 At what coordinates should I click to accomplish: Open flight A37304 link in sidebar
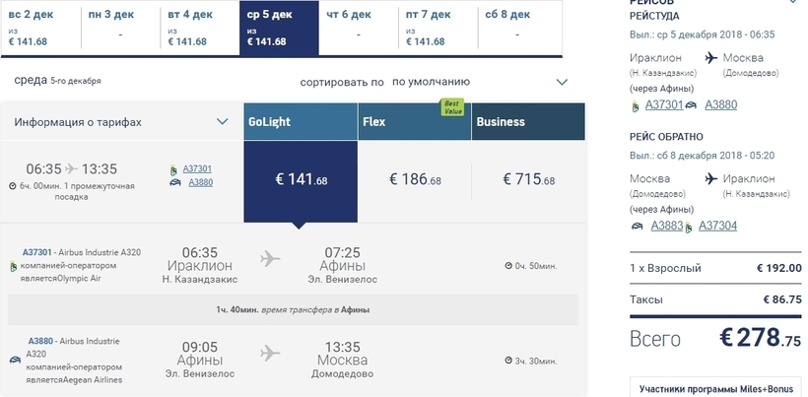717,226
